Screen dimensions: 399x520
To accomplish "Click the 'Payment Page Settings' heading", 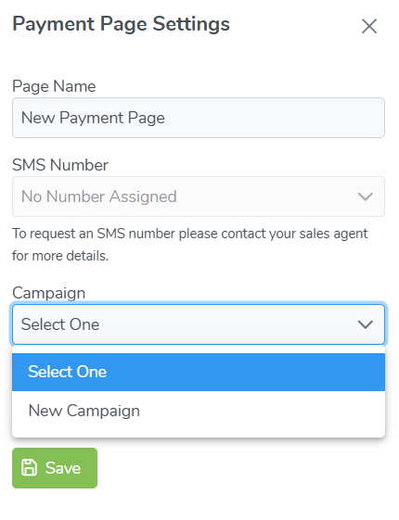I will pyautogui.click(x=122, y=24).
